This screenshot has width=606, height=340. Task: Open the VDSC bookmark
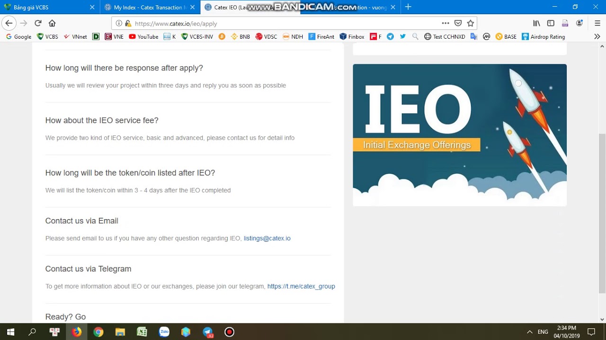266,36
